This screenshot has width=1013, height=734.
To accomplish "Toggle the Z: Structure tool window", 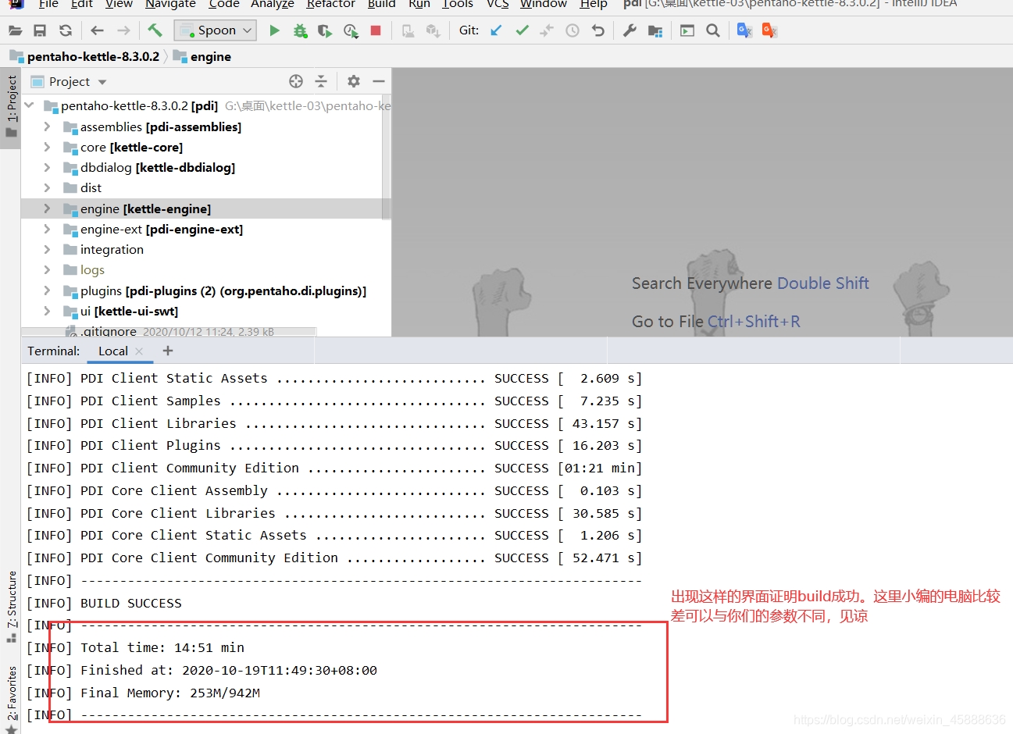I will pos(11,607).
